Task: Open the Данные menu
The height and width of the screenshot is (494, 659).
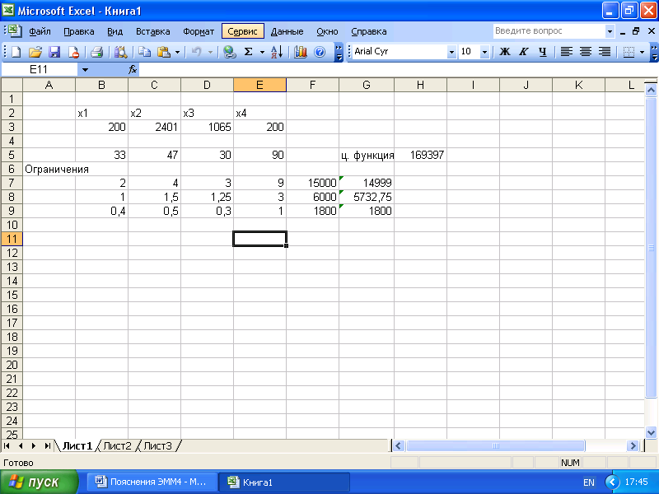Action: (287, 31)
